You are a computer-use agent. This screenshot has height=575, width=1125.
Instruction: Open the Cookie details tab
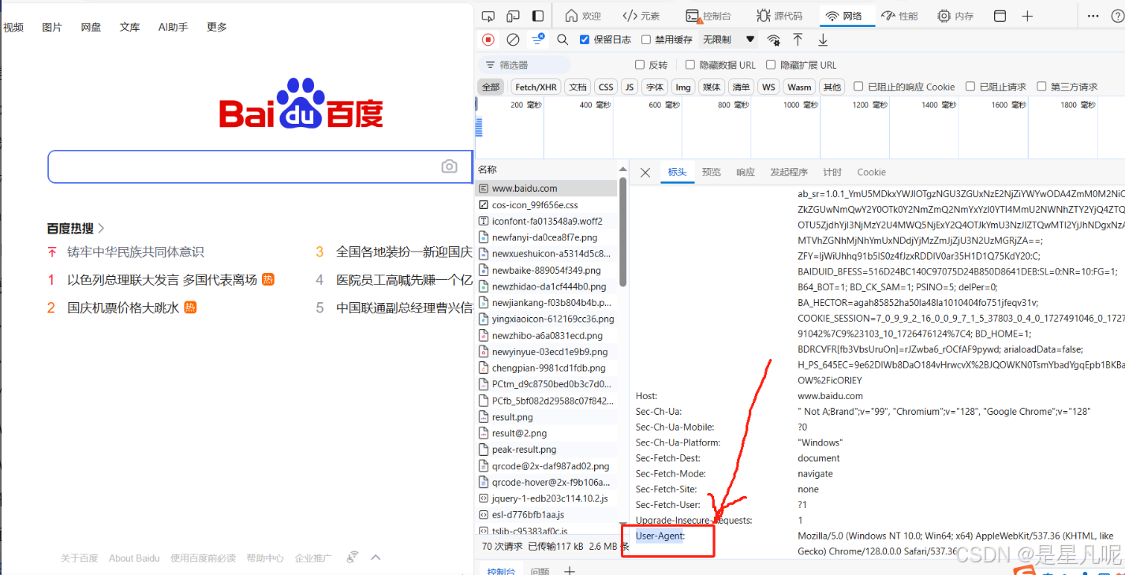point(871,172)
